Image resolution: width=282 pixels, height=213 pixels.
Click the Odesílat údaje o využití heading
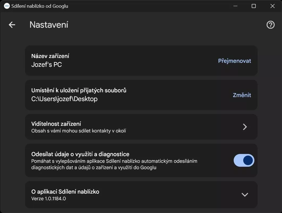click(x=80, y=154)
